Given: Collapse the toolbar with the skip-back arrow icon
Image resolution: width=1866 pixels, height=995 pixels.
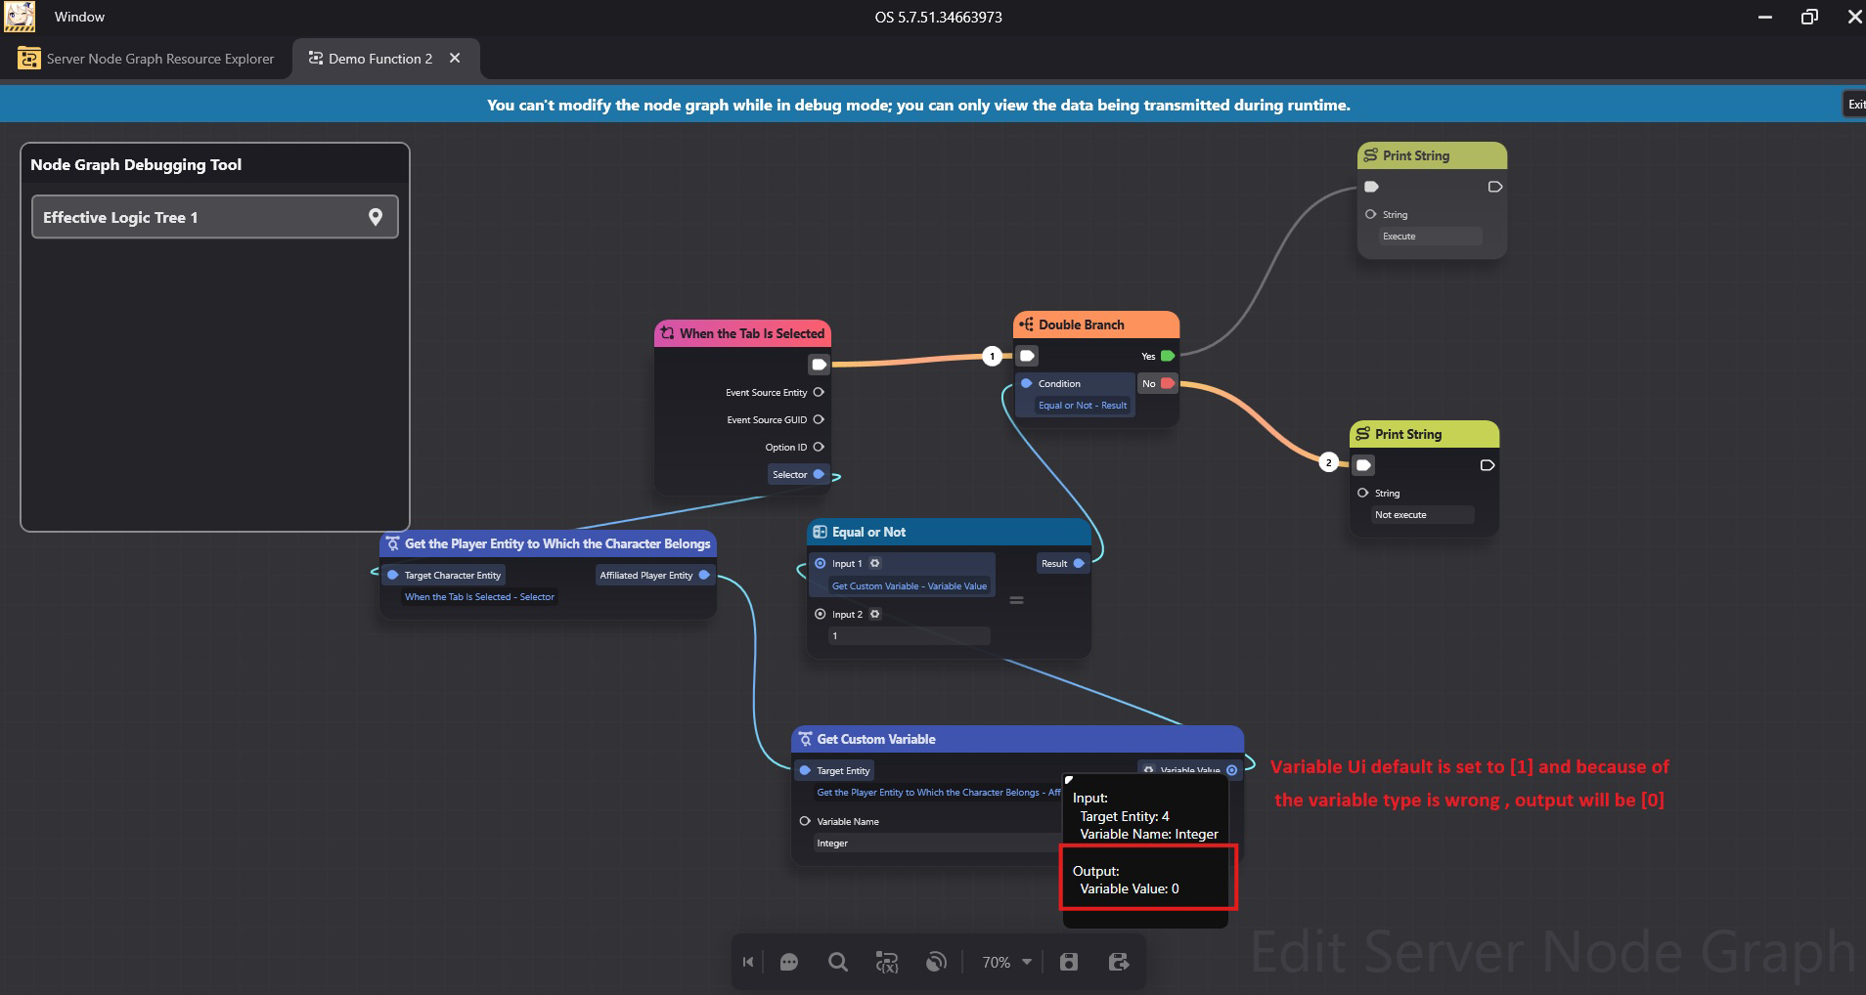Looking at the screenshot, I should 748,963.
